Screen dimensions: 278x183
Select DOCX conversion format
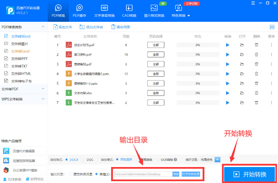pyautogui.click(x=66, y=159)
